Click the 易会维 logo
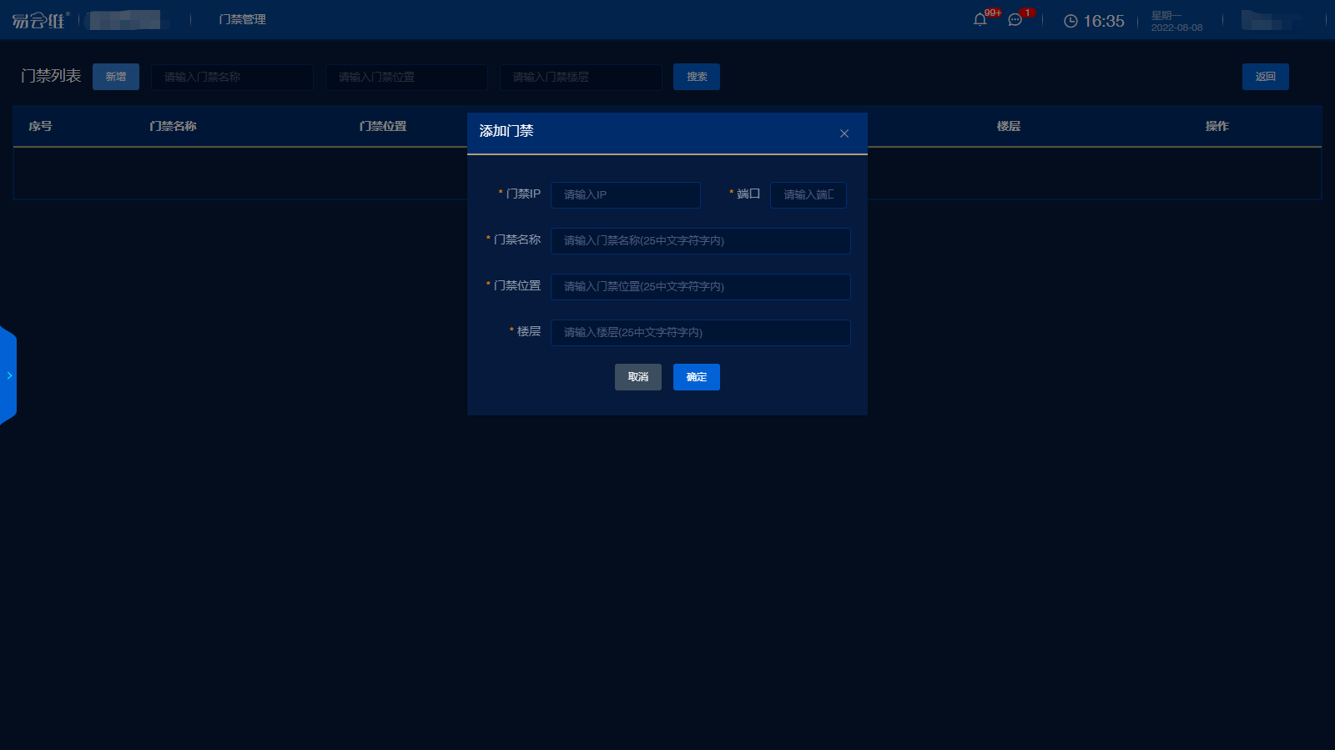1335x750 pixels. (x=39, y=20)
